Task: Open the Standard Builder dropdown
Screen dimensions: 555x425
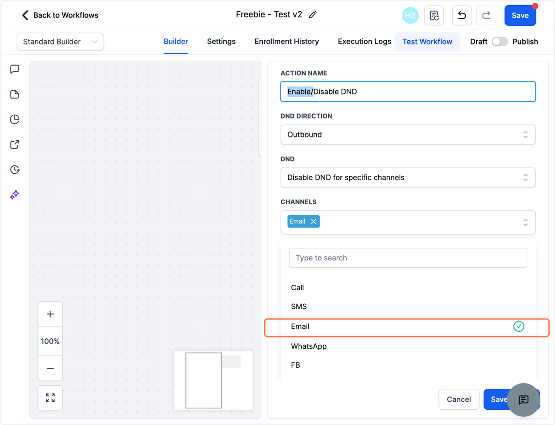Action: pos(60,42)
